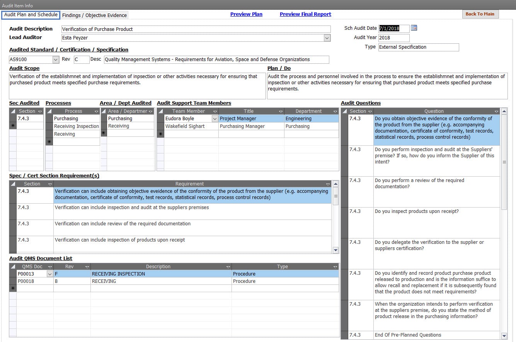Open the Title column filter arrow

pyautogui.click(x=281, y=111)
